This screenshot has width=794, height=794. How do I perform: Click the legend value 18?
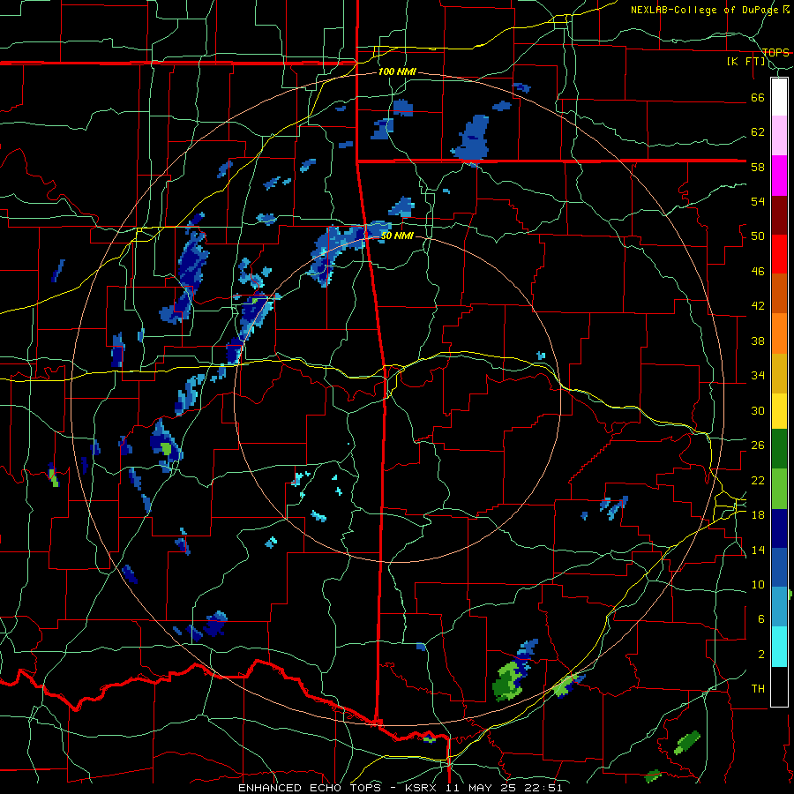click(758, 515)
